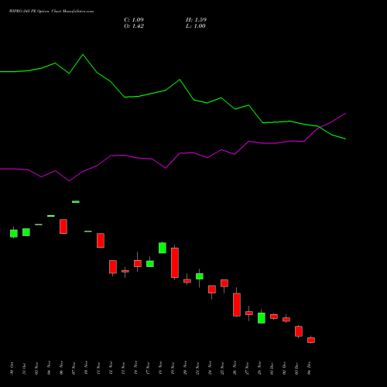
Task: Click the open value O: 1.42
Action: pyautogui.click(x=134, y=26)
